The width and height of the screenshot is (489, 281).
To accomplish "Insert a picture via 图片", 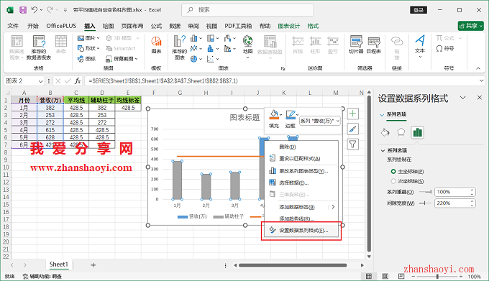I will (x=88, y=38).
